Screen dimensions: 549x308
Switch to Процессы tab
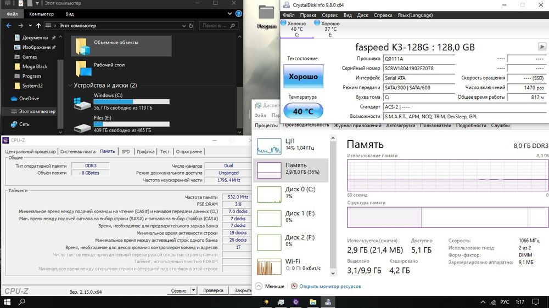pos(266,126)
